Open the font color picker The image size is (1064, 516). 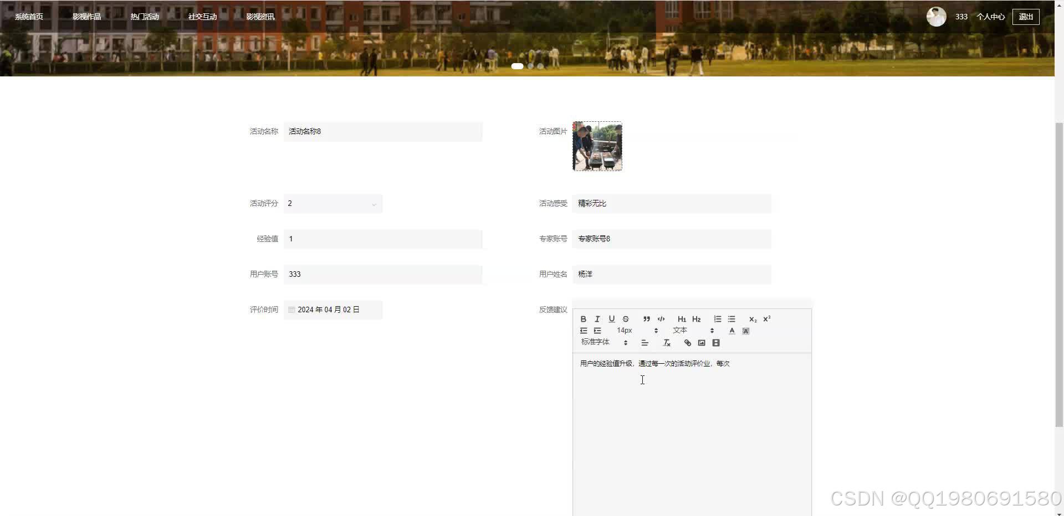tap(732, 331)
